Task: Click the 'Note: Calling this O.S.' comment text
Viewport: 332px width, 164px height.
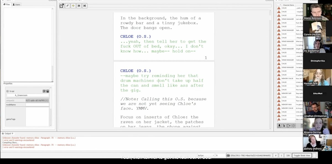Action: click(x=163, y=104)
